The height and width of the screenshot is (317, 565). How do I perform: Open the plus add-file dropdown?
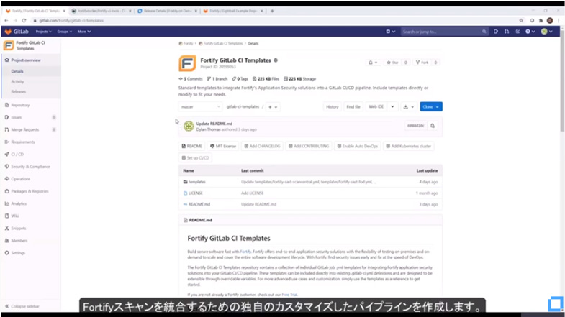pyautogui.click(x=273, y=107)
